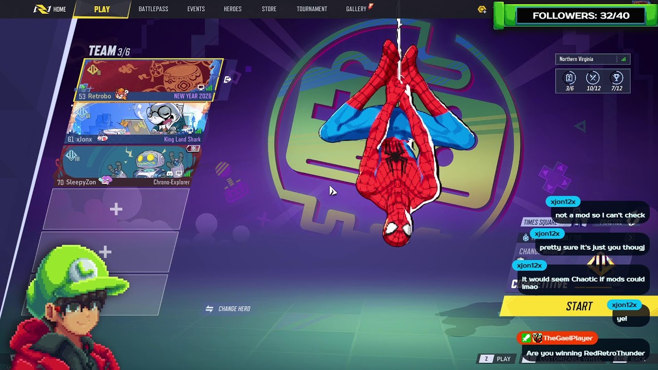This screenshot has width=658, height=370.
Task: Click the PC monitor icon on Retrobo's card
Action: pos(201,88)
